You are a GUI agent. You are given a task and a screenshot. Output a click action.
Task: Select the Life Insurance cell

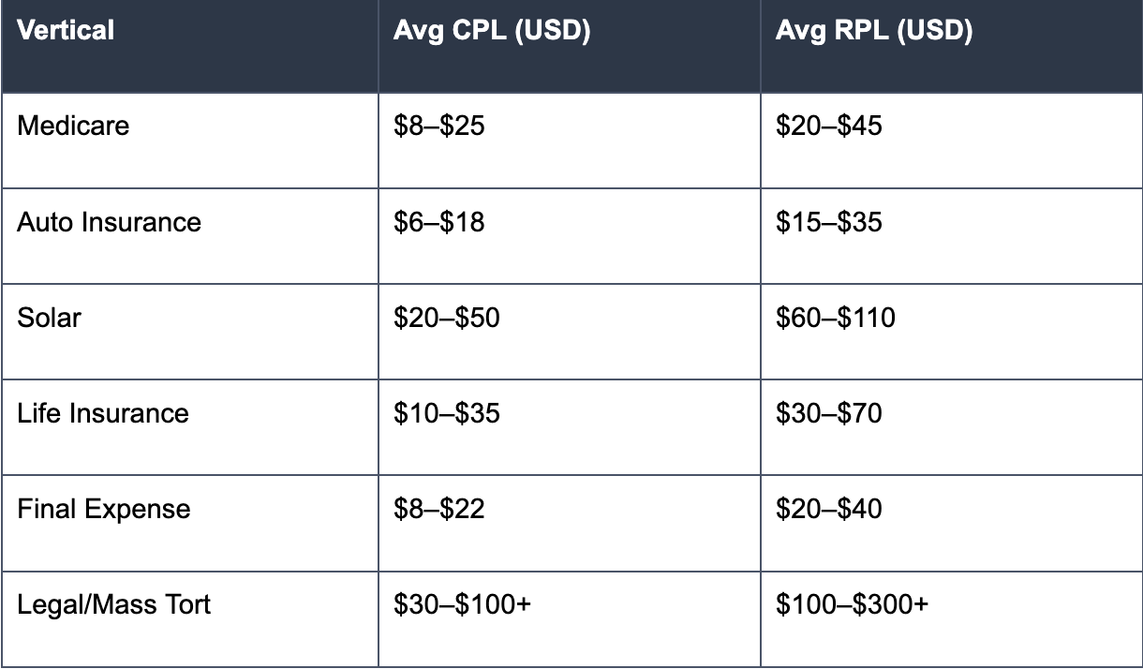click(x=189, y=427)
